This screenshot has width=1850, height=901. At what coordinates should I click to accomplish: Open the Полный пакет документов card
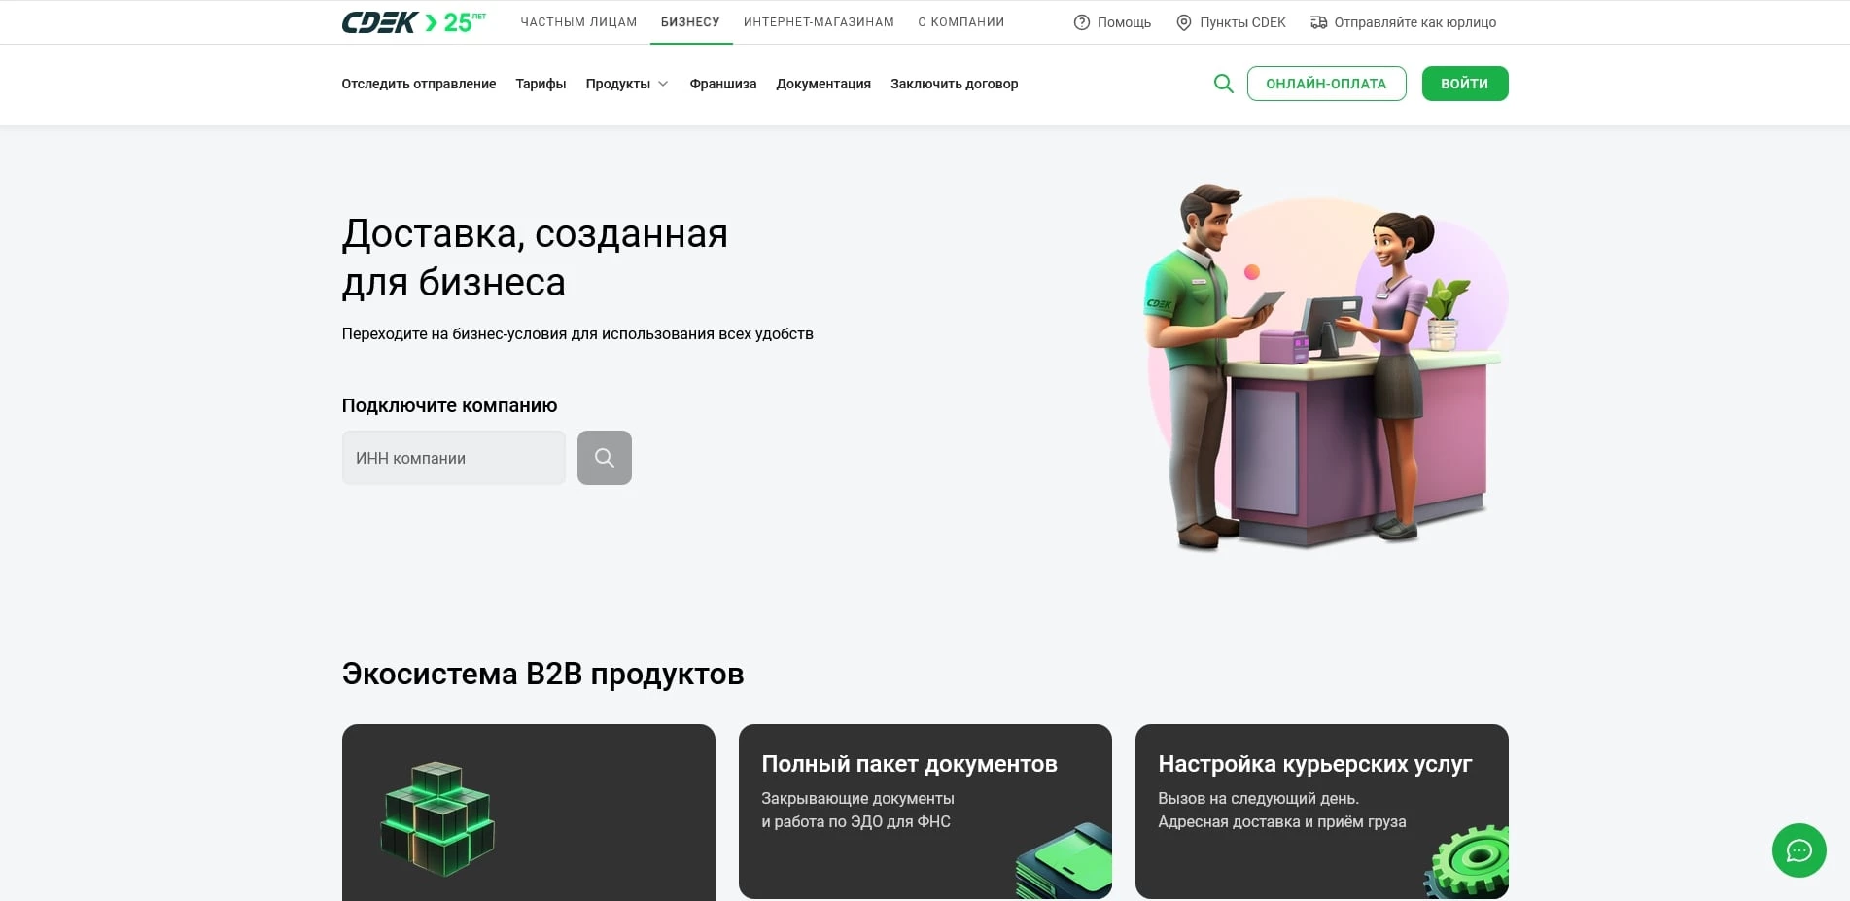(925, 810)
